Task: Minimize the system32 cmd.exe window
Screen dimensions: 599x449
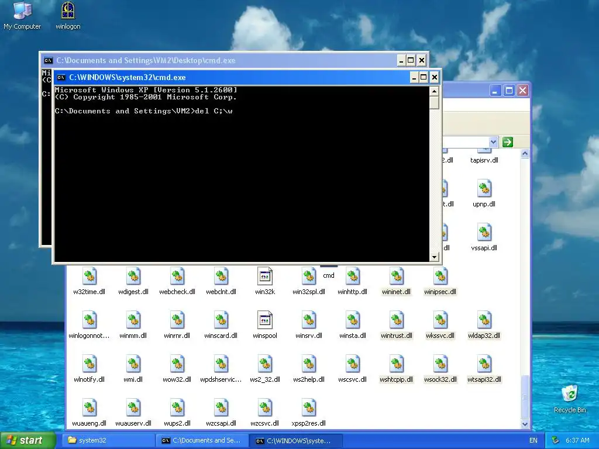Action: click(x=414, y=78)
